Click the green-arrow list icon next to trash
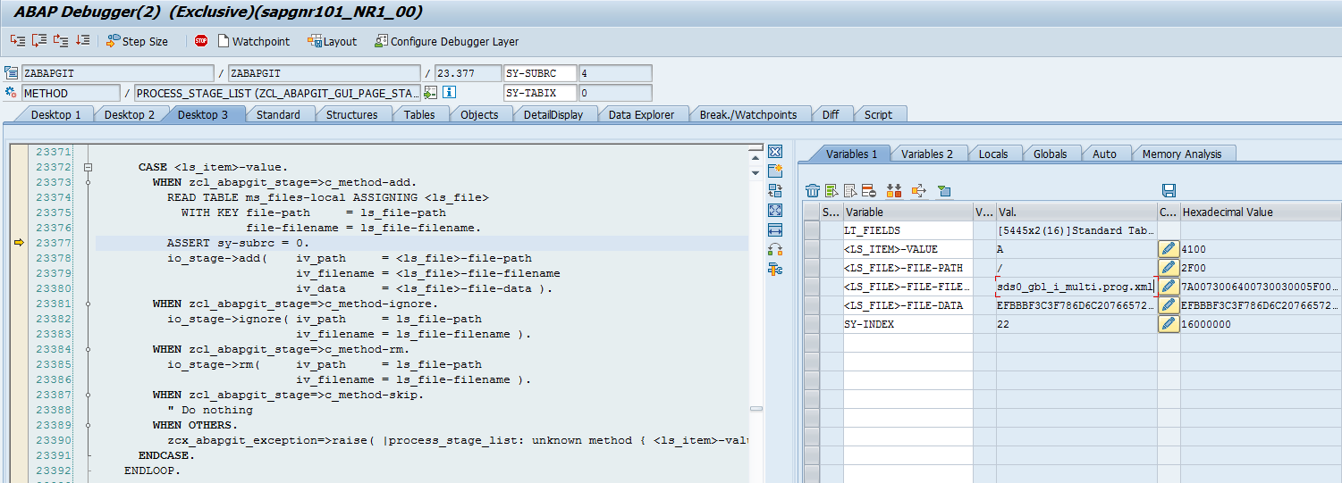The height and width of the screenshot is (483, 1342). pyautogui.click(x=831, y=190)
